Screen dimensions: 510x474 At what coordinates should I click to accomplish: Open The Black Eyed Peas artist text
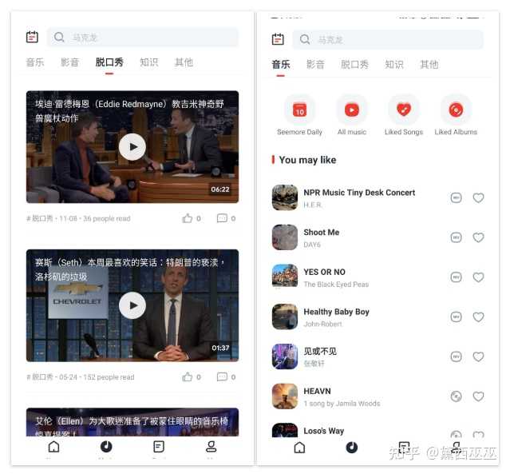coord(336,285)
